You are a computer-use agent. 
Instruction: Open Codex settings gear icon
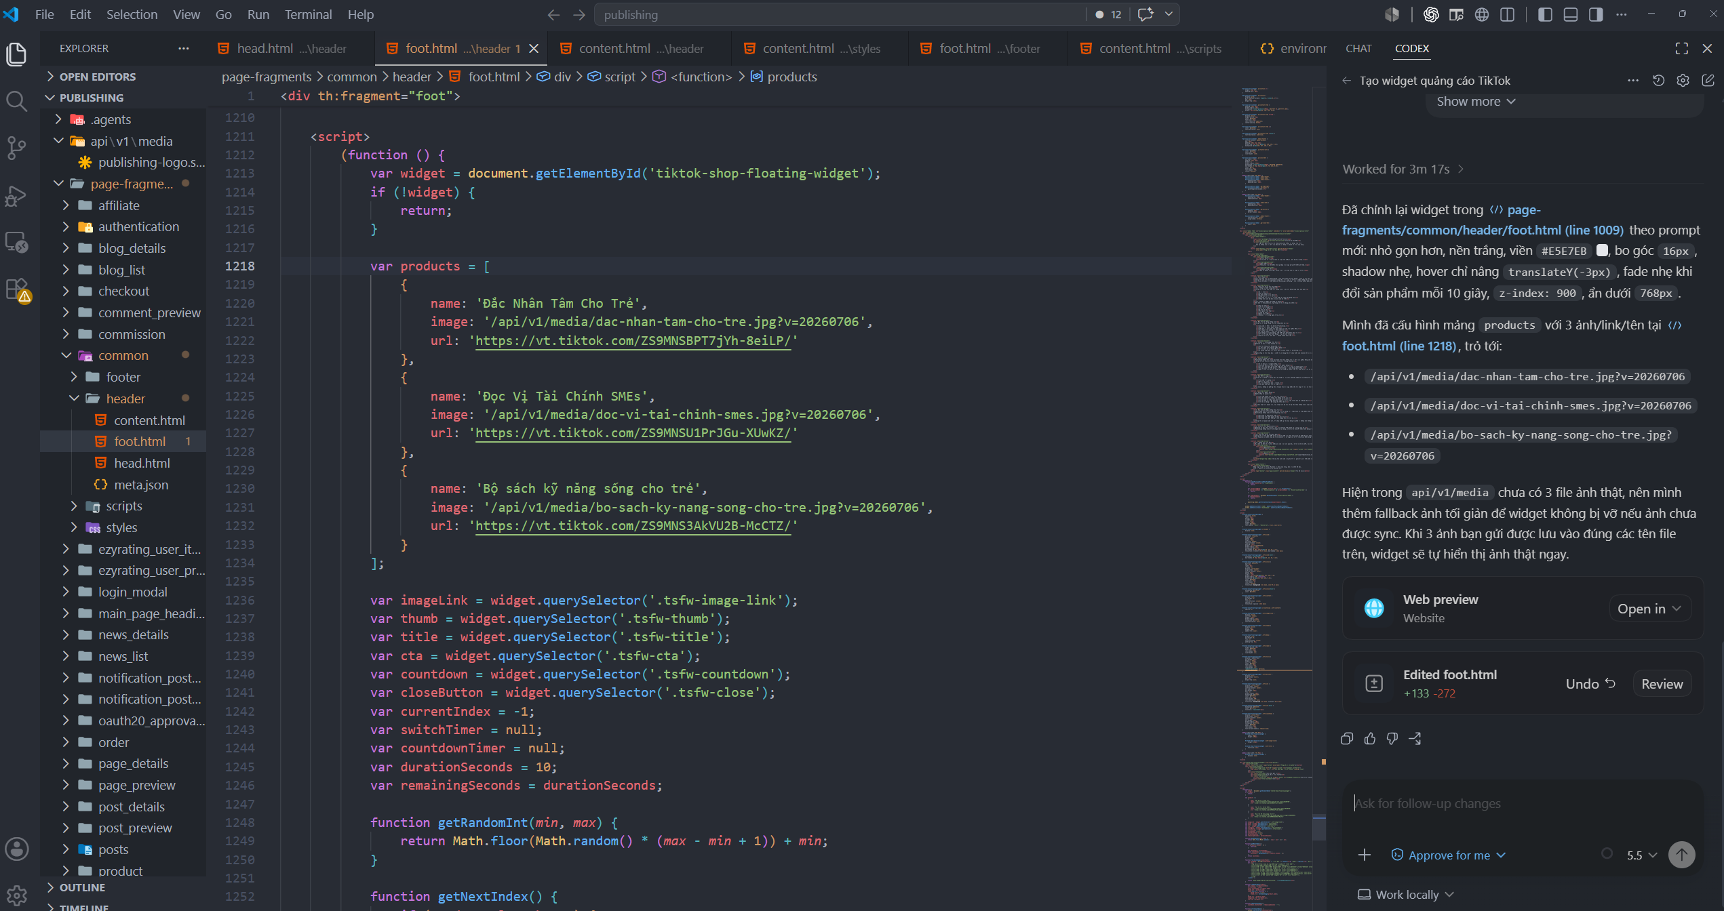pos(1683,81)
